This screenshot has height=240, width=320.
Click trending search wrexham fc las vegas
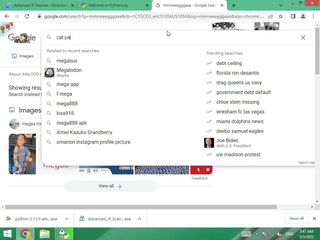[x=240, y=112]
